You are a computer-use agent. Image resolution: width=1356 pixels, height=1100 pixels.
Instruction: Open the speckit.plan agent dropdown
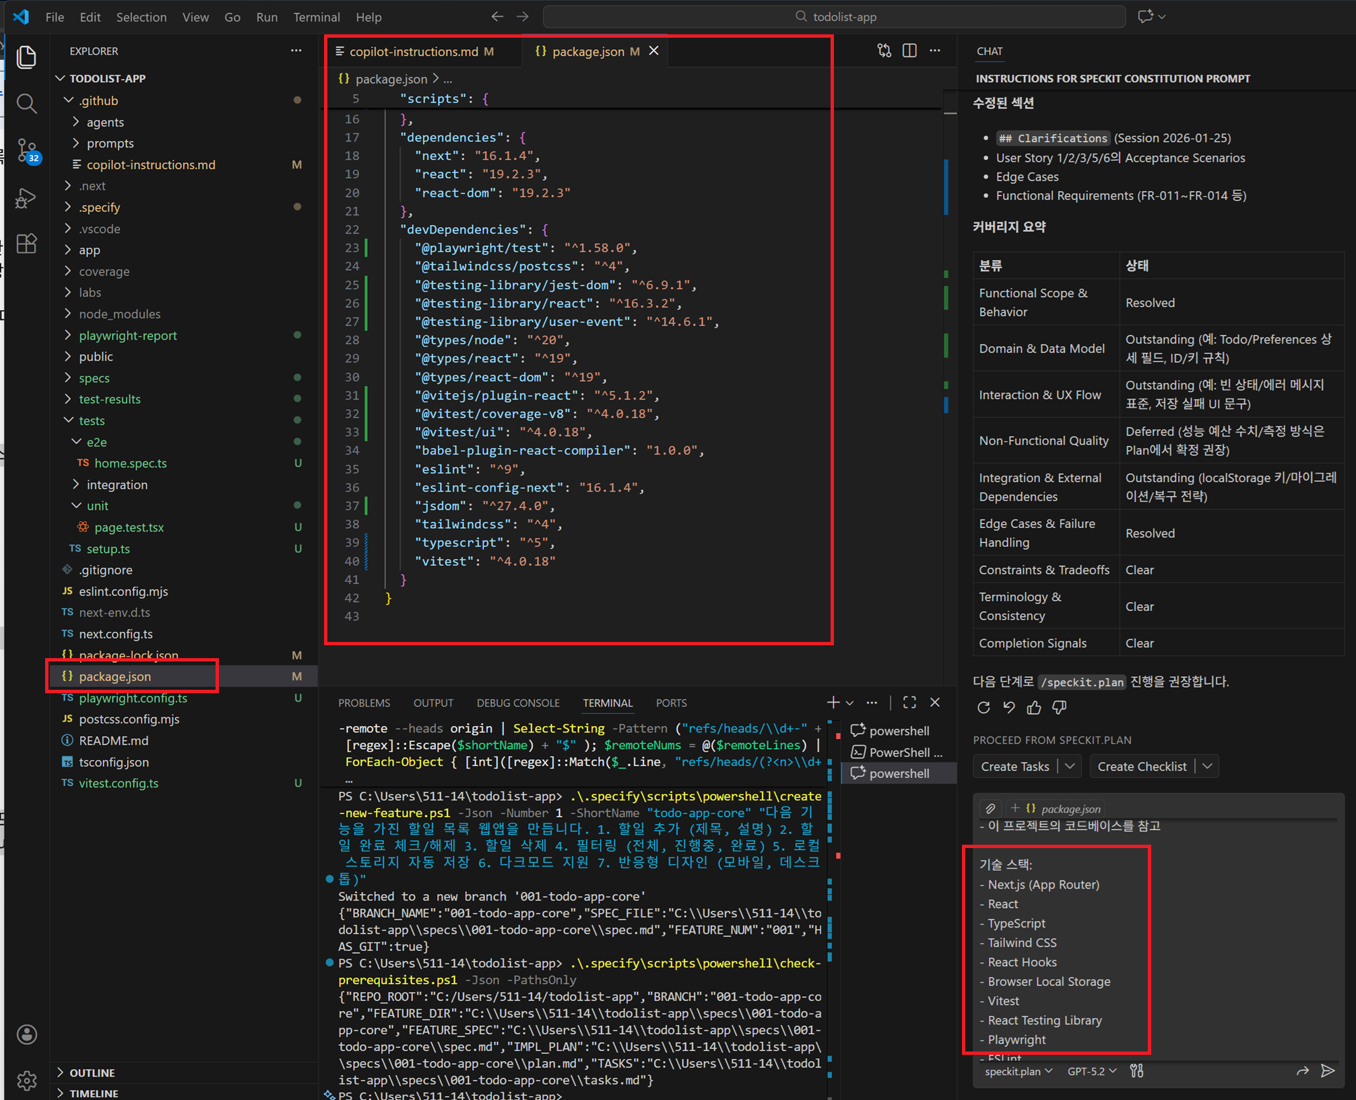1018,1071
